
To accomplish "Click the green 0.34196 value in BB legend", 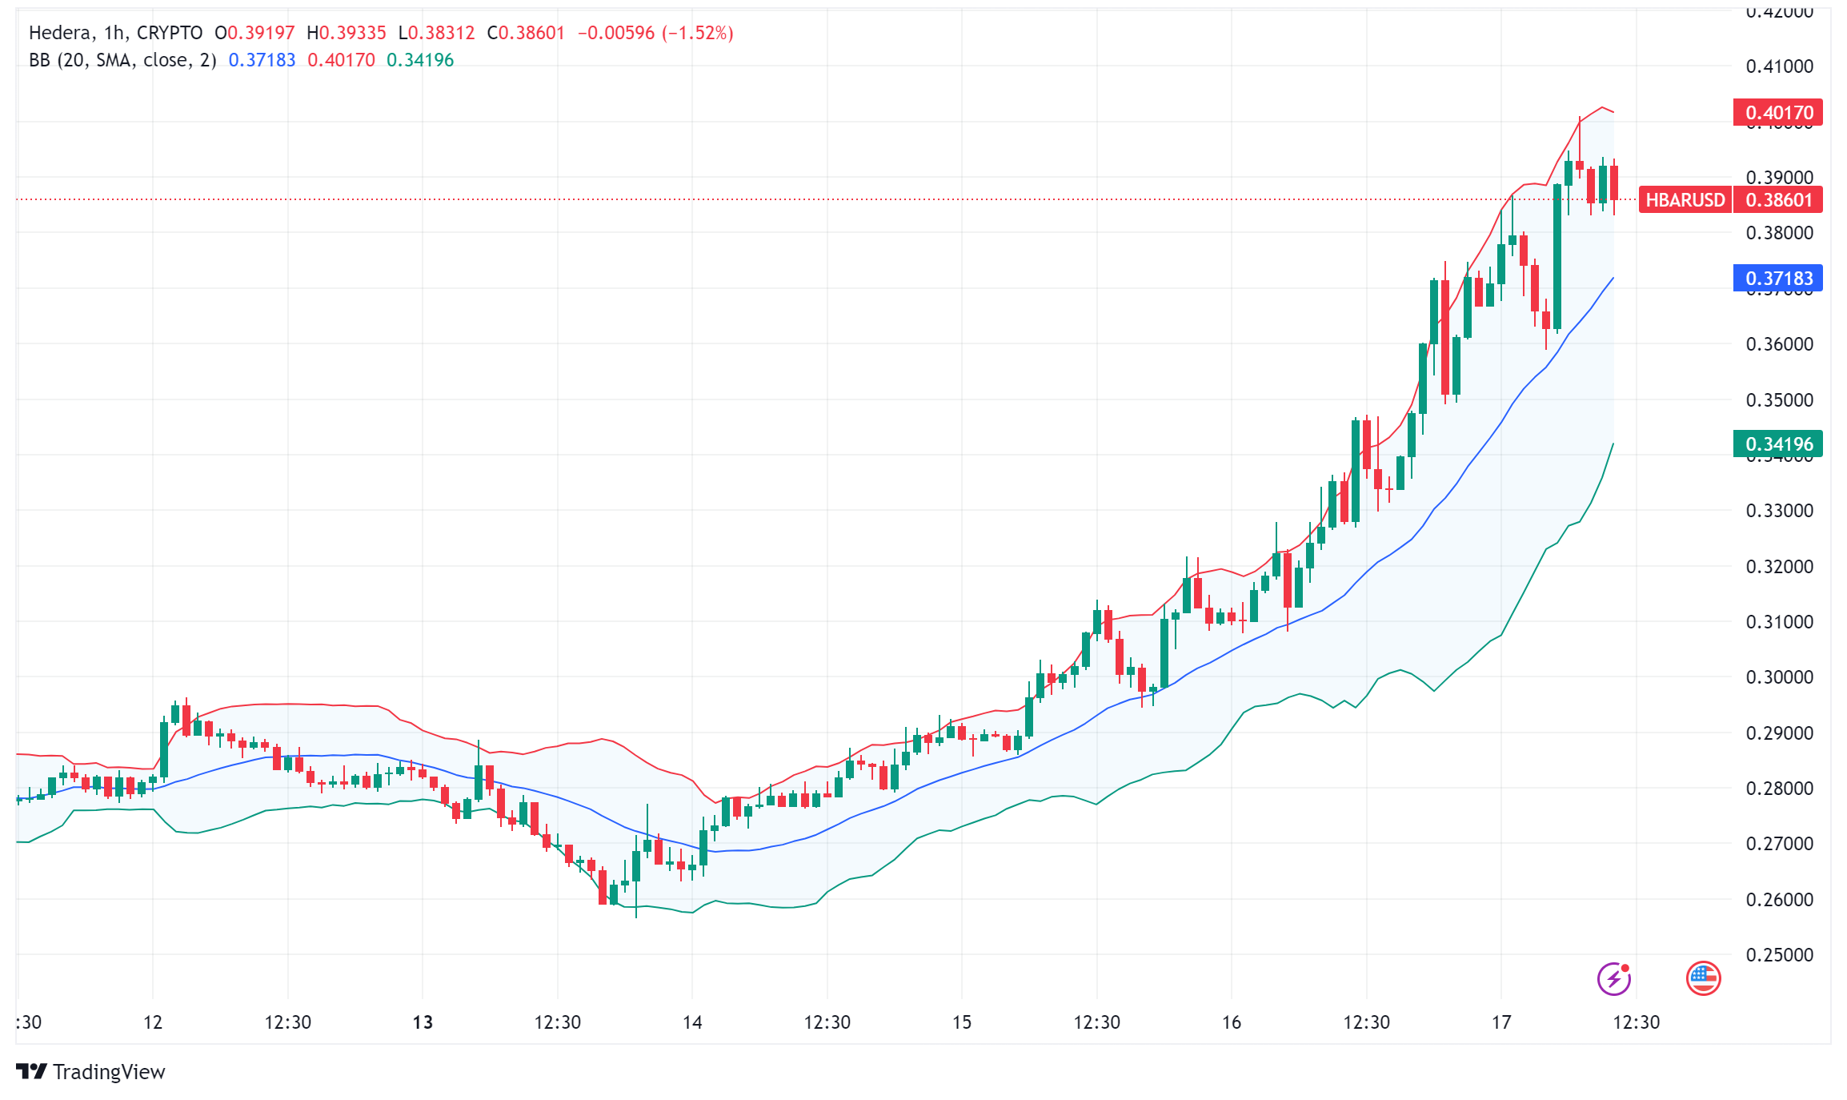I will [420, 60].
